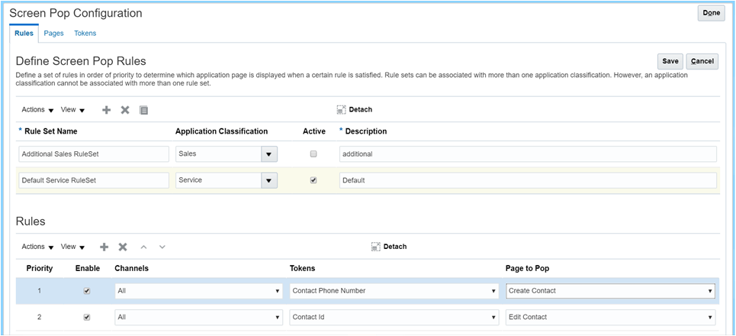
Task: Open the Sales application classification dropdown
Action: [x=268, y=154]
